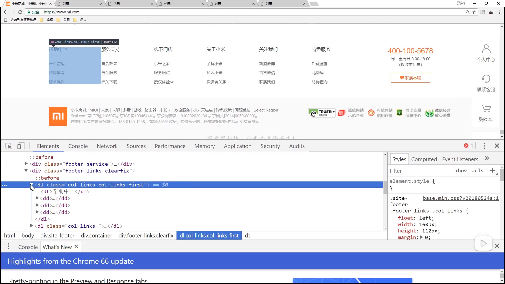Expand the footer-service div node
The image size is (505, 284).
click(26, 164)
